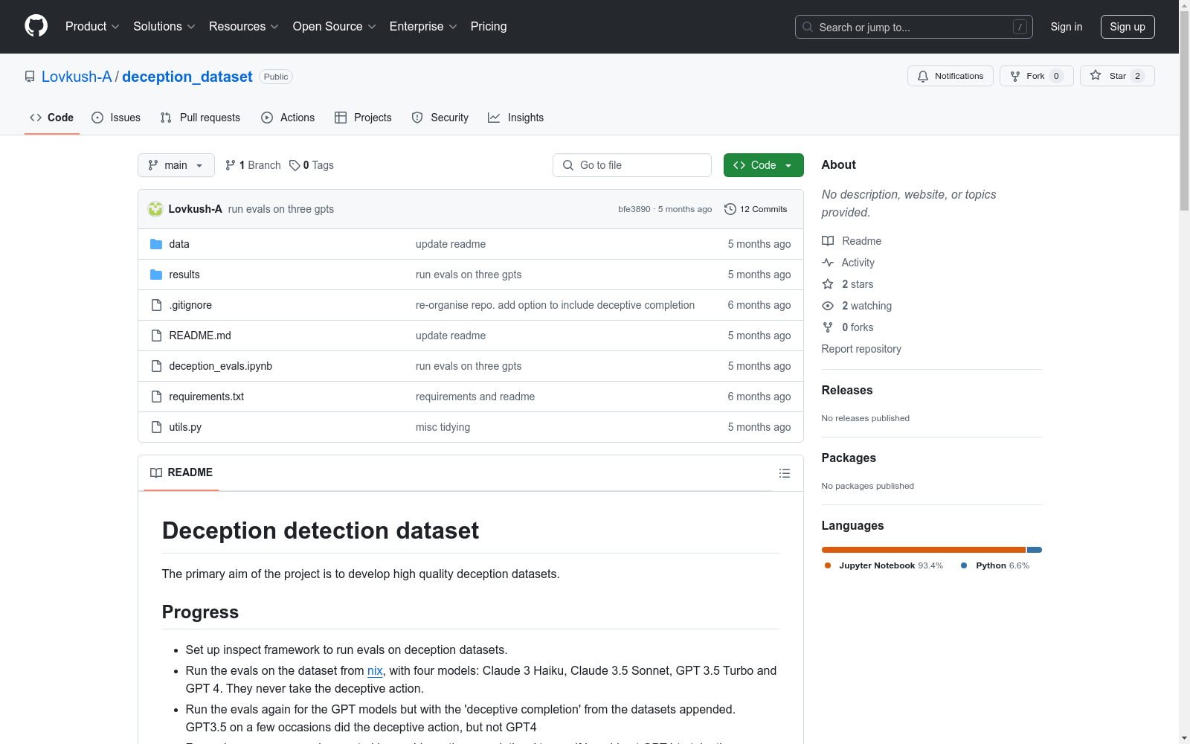This screenshot has height=744, width=1190.
Task: Switch to the Insights tab
Action: [516, 118]
